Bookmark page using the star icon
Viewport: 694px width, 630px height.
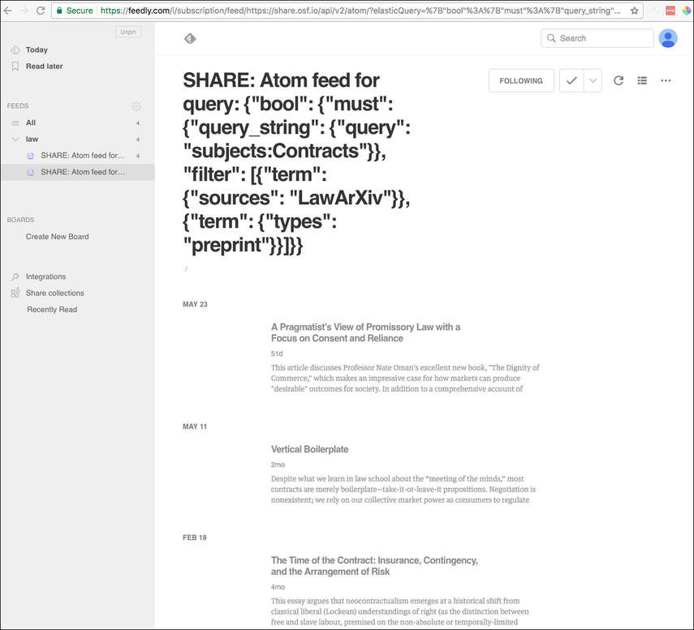(x=634, y=11)
